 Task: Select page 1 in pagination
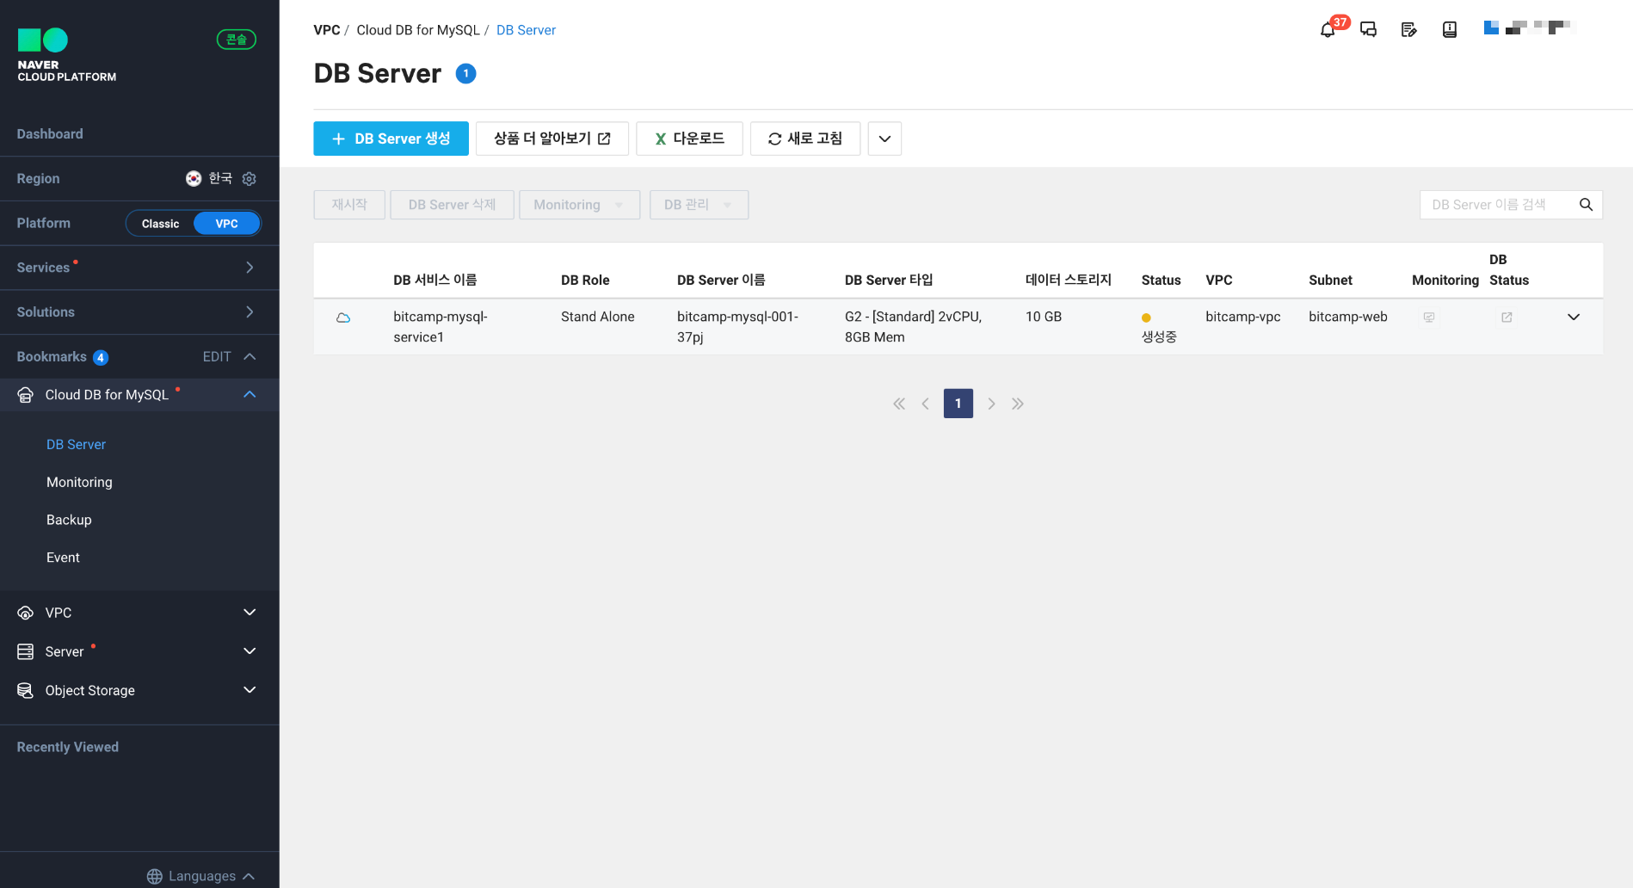click(x=958, y=404)
